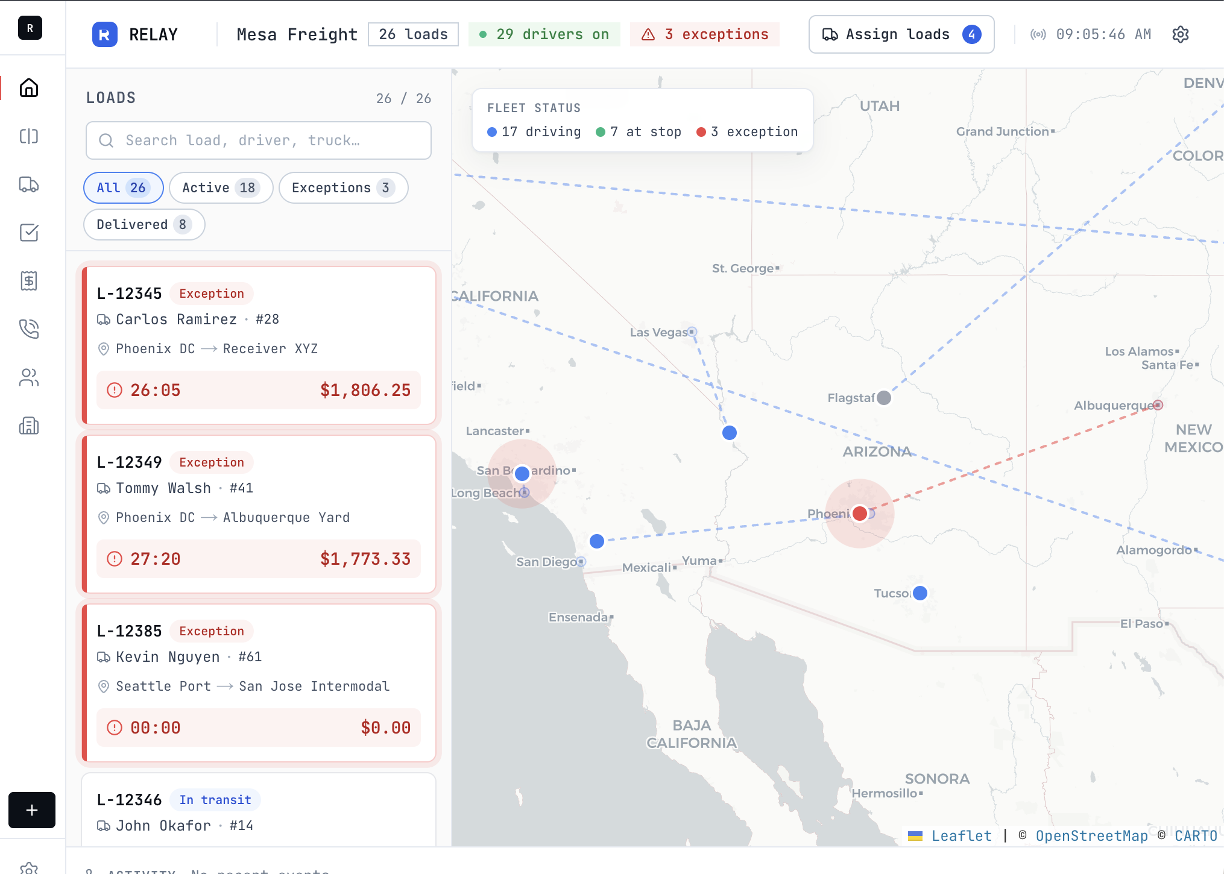This screenshot has width=1224, height=874.
Task: Show only Exceptions 3 loads
Action: pos(342,188)
